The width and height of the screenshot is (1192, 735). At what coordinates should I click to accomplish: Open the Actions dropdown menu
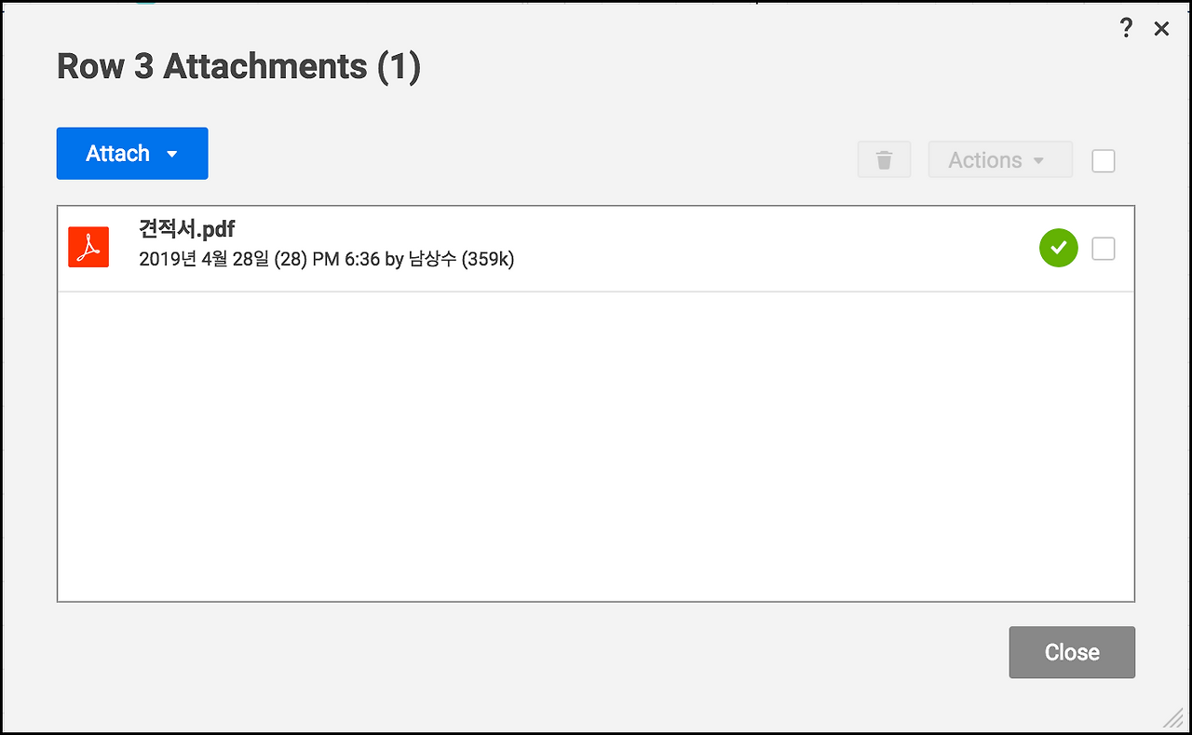tap(985, 160)
